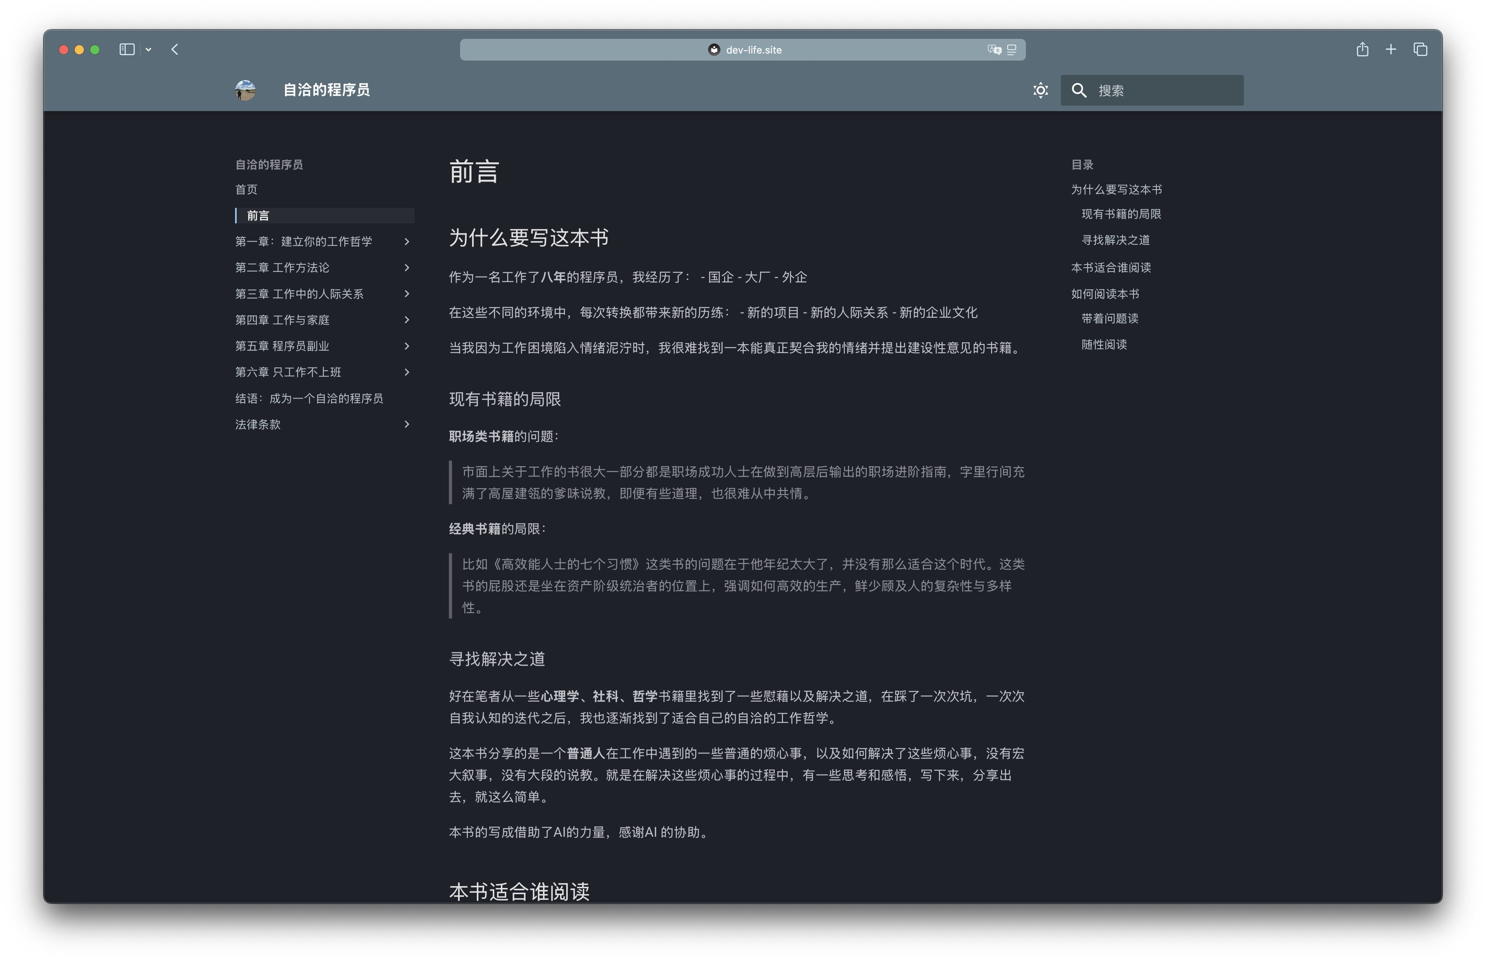Click the Share icon in Safari toolbar
1486x961 pixels.
click(x=1362, y=49)
